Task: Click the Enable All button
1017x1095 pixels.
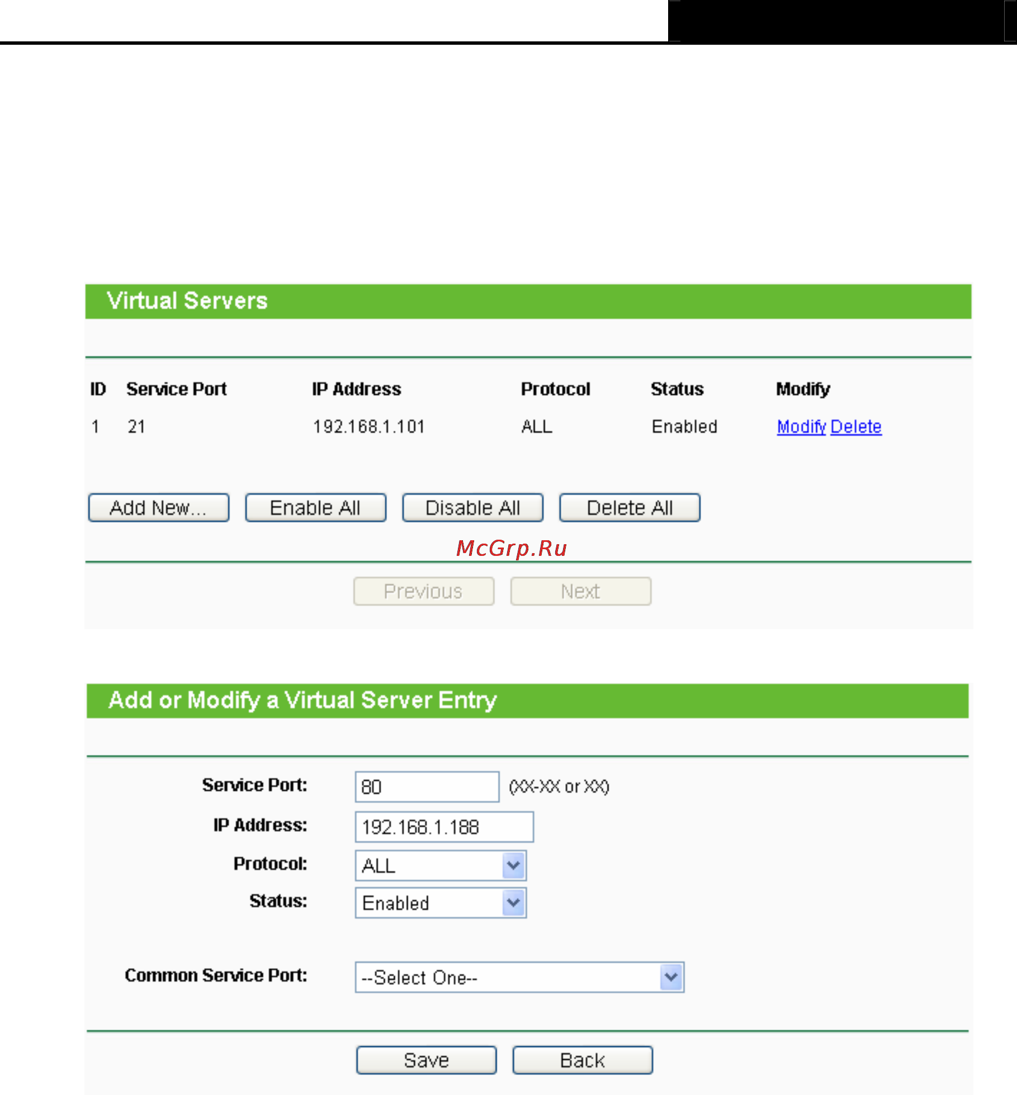Action: coord(316,508)
